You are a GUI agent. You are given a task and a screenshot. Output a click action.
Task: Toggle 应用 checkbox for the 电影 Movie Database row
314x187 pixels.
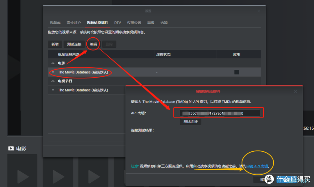(237, 72)
